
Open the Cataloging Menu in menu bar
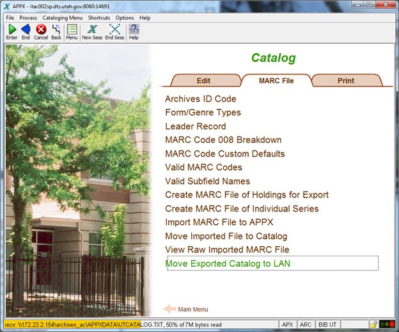(63, 18)
